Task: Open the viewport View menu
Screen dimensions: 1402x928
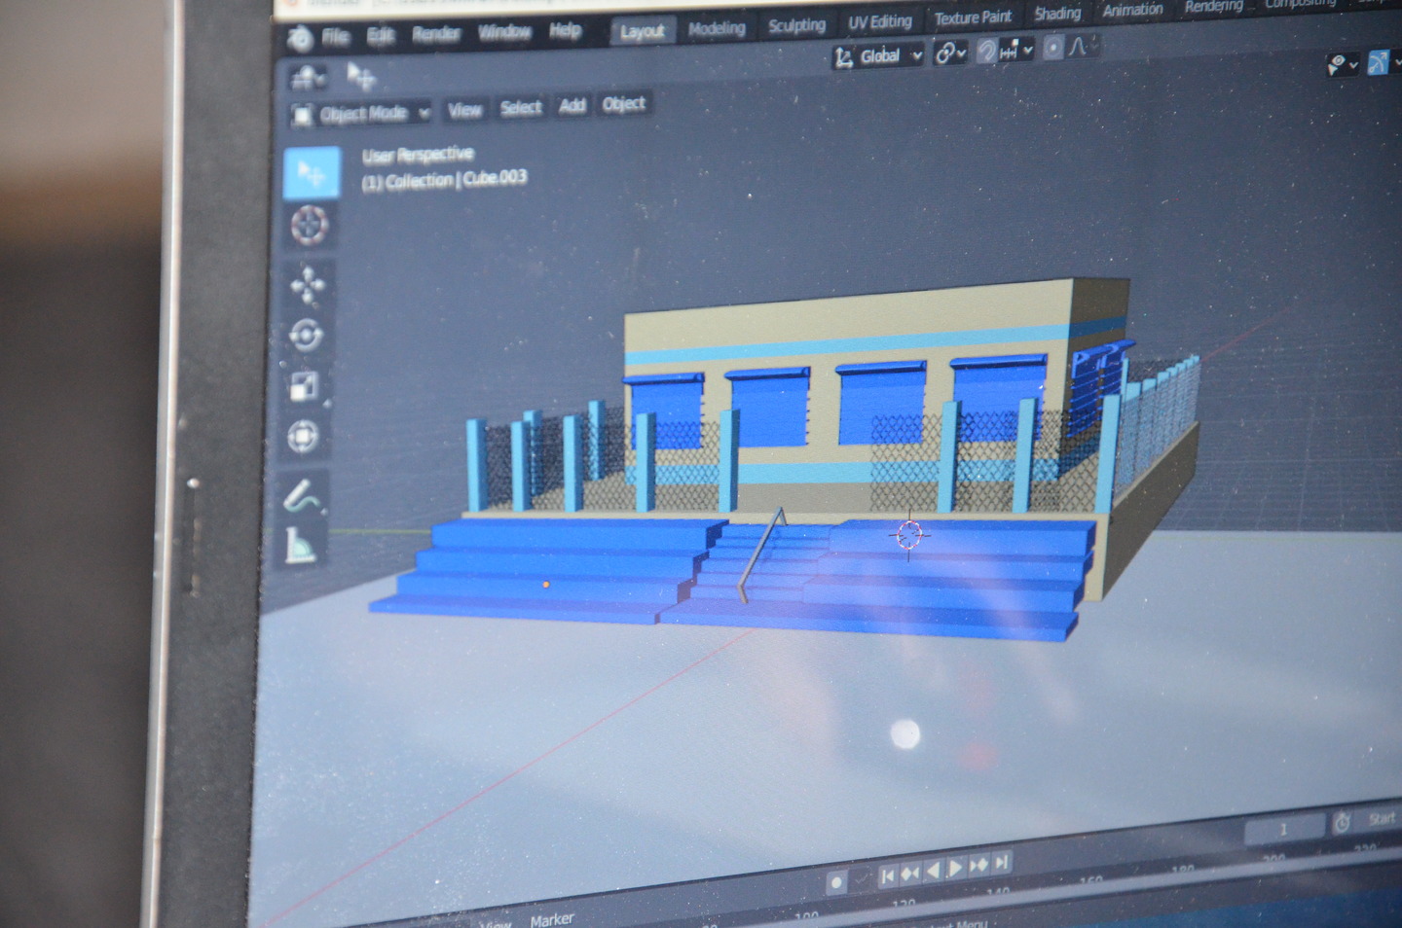Action: (x=464, y=110)
